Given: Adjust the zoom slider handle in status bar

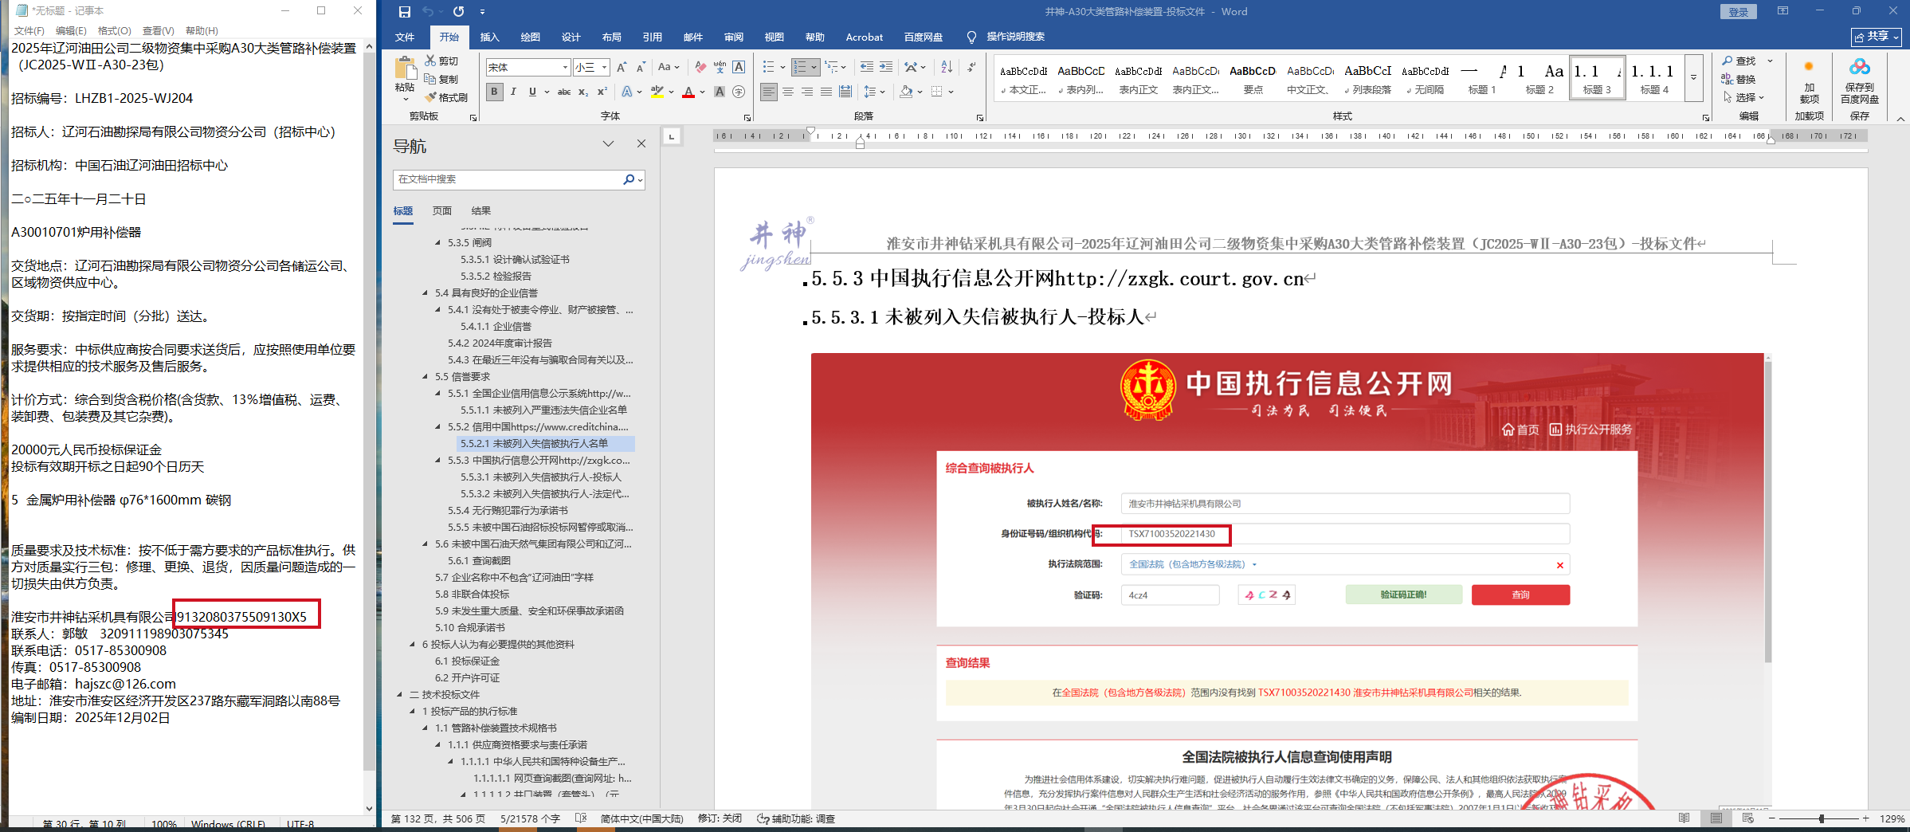Looking at the screenshot, I should pyautogui.click(x=1822, y=818).
